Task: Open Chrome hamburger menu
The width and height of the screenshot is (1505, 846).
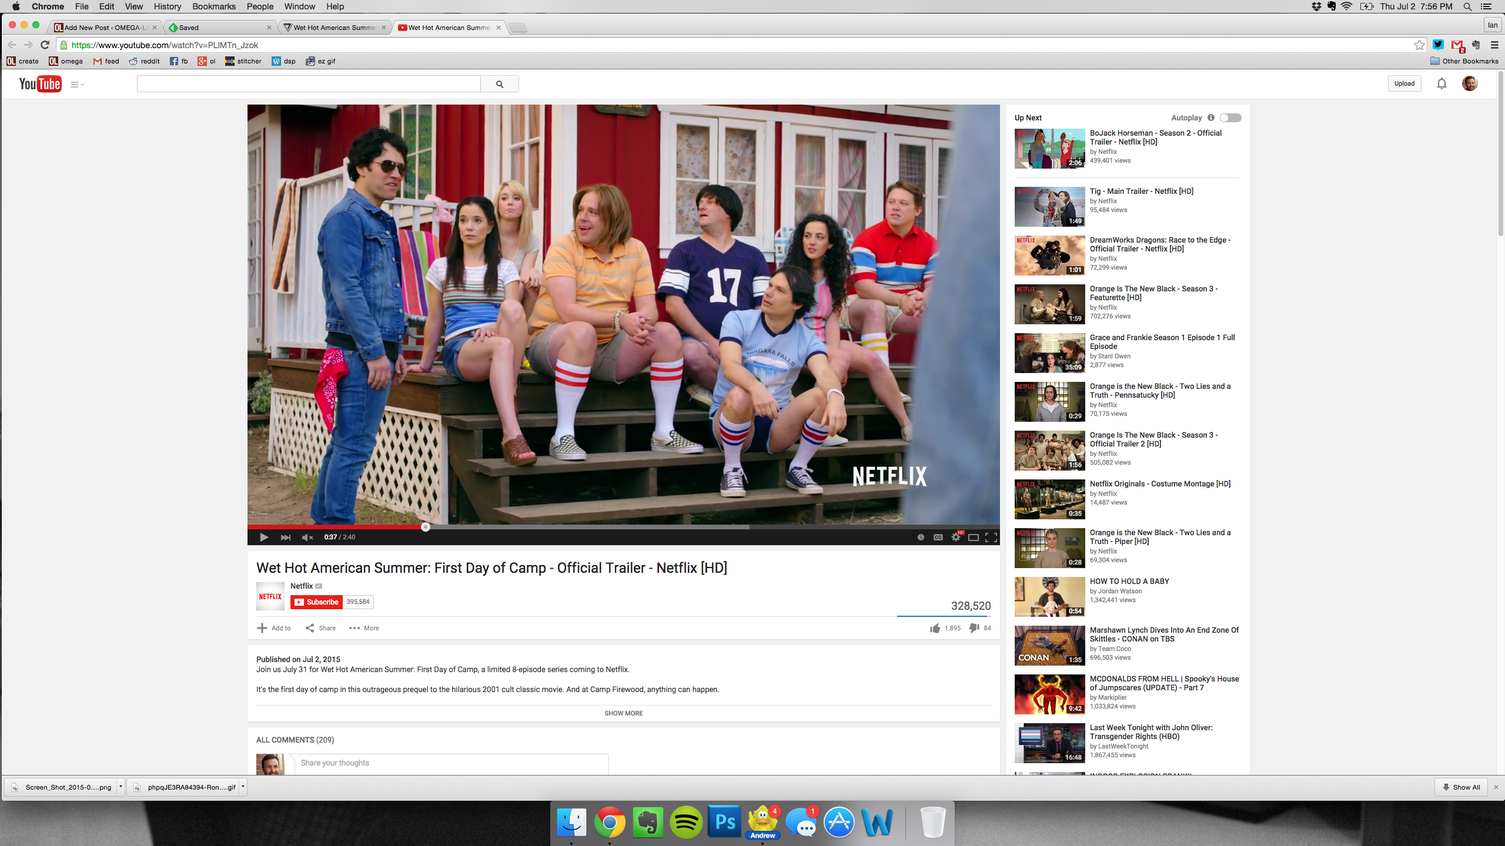Action: pyautogui.click(x=1494, y=45)
